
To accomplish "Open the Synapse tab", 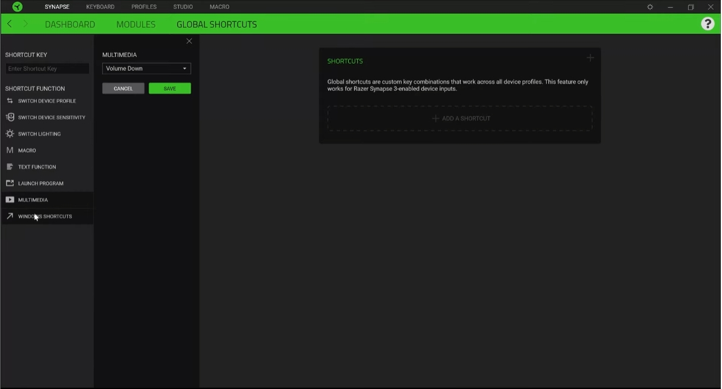I will point(57,7).
